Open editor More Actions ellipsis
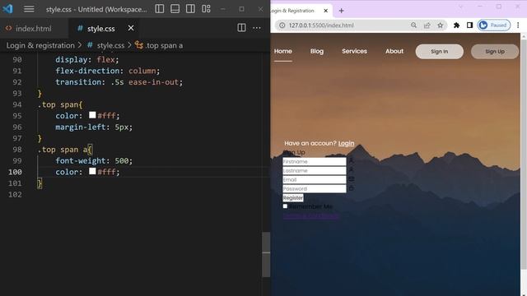527x296 pixels. (257, 28)
